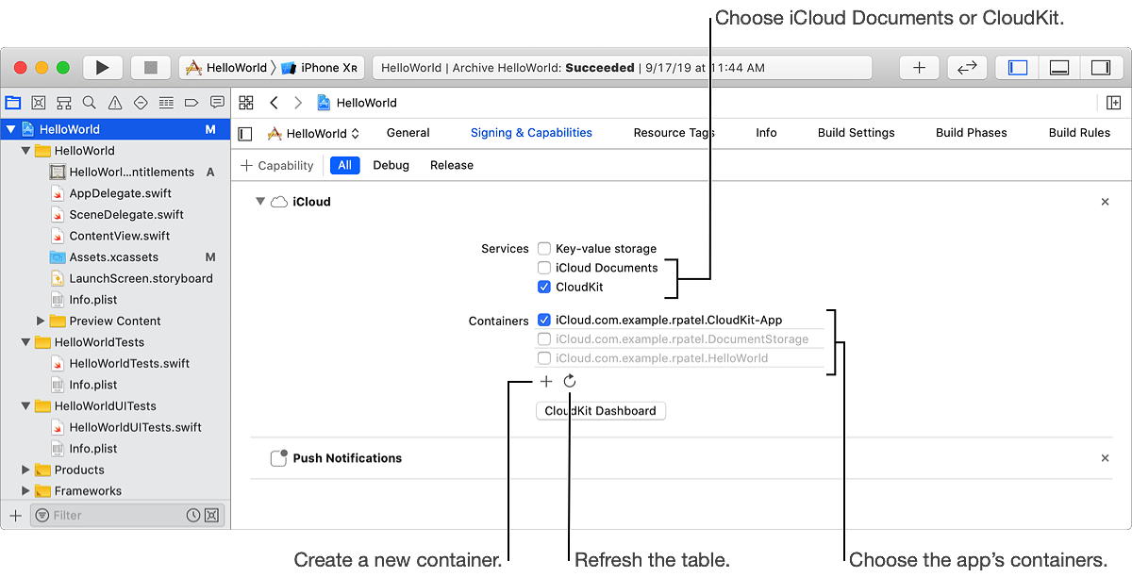
Task: Open the Issue navigator warning icon
Action: coord(115,103)
